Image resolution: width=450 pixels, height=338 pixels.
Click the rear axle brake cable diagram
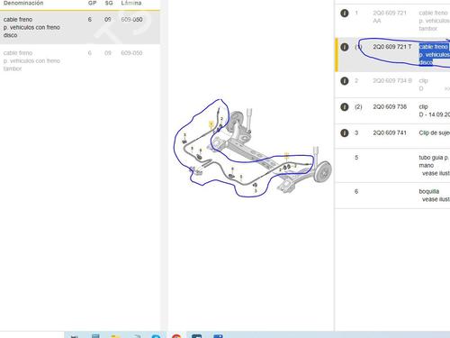[253, 149]
